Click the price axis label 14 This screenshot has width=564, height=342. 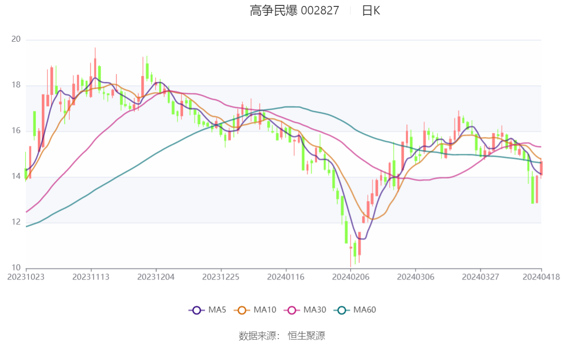coord(16,176)
